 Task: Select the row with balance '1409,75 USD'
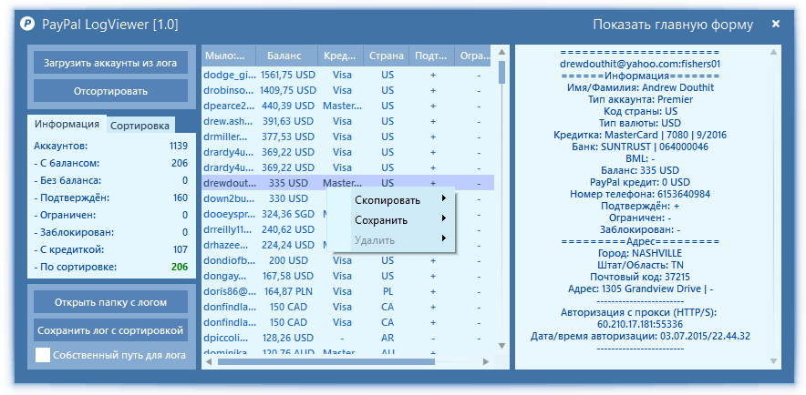[x=347, y=90]
